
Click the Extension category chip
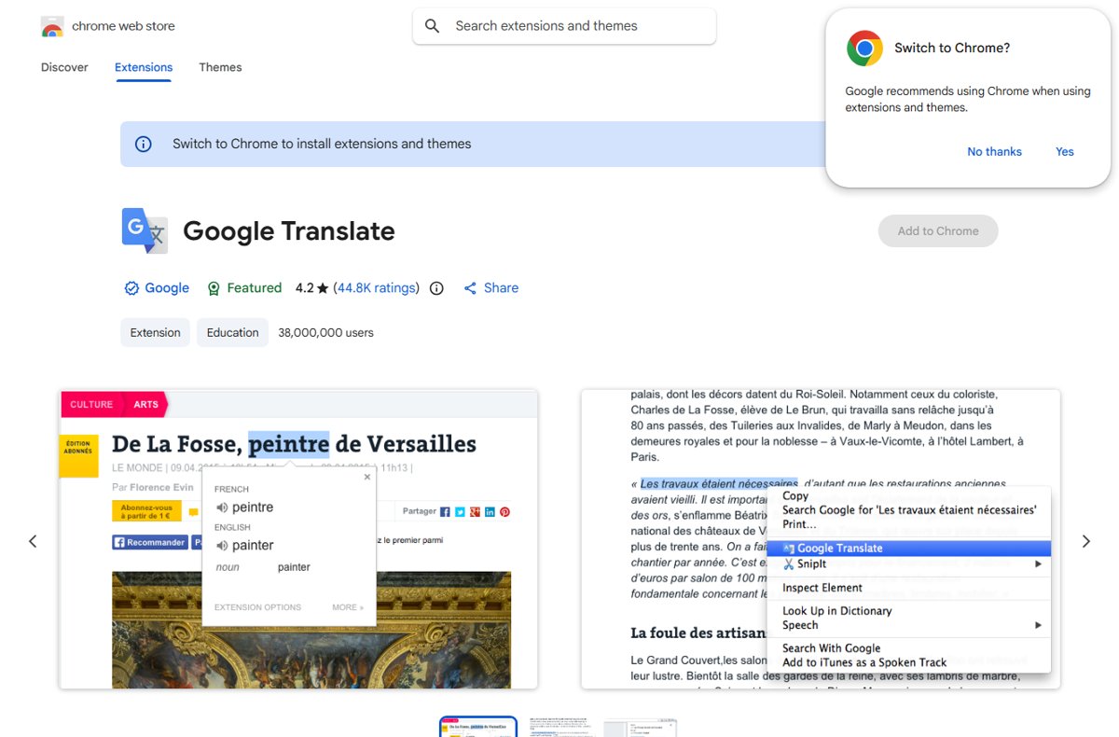156,332
